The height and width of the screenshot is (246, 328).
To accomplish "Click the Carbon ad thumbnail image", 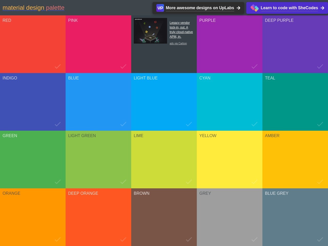I will (x=150, y=31).
